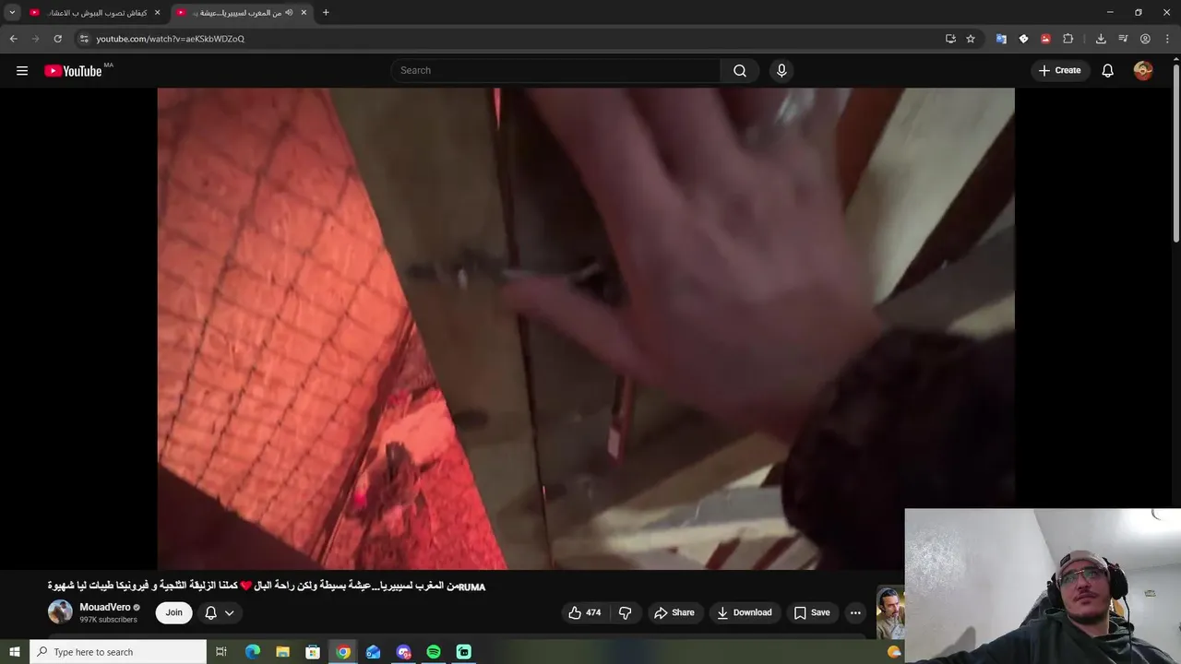Like the video with thumbs up
Image resolution: width=1181 pixels, height=664 pixels.
click(585, 612)
